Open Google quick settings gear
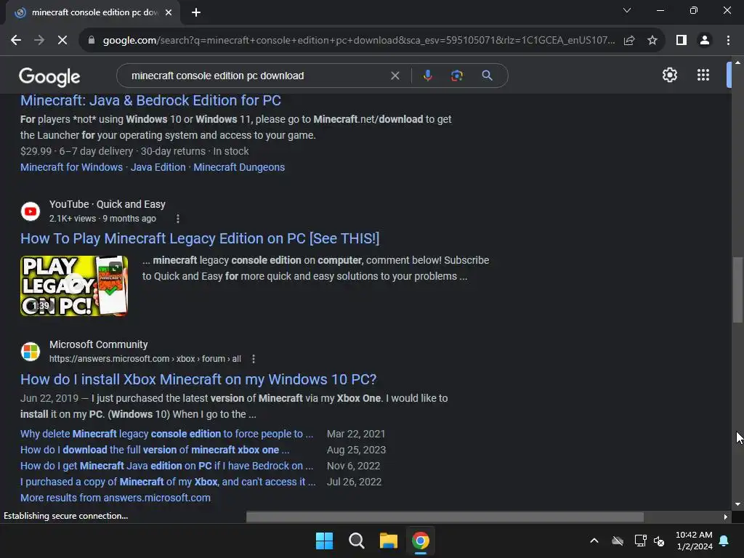744x558 pixels. point(669,75)
